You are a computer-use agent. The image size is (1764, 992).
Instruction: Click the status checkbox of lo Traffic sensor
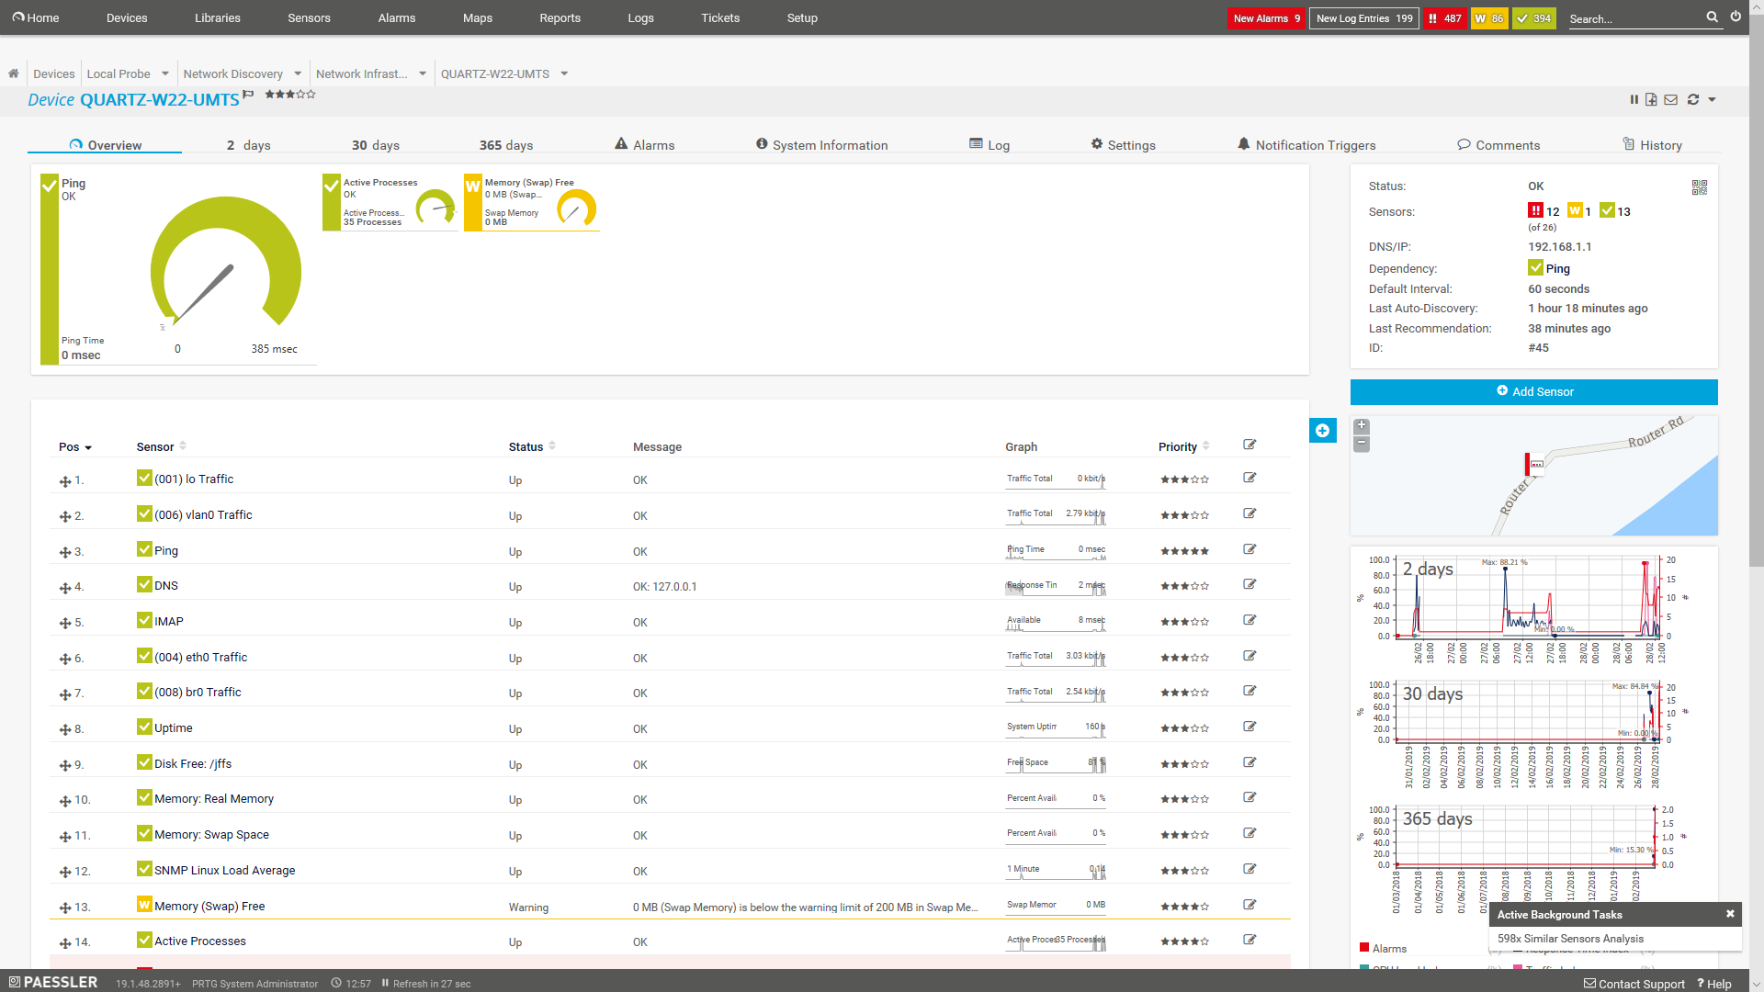click(x=144, y=478)
